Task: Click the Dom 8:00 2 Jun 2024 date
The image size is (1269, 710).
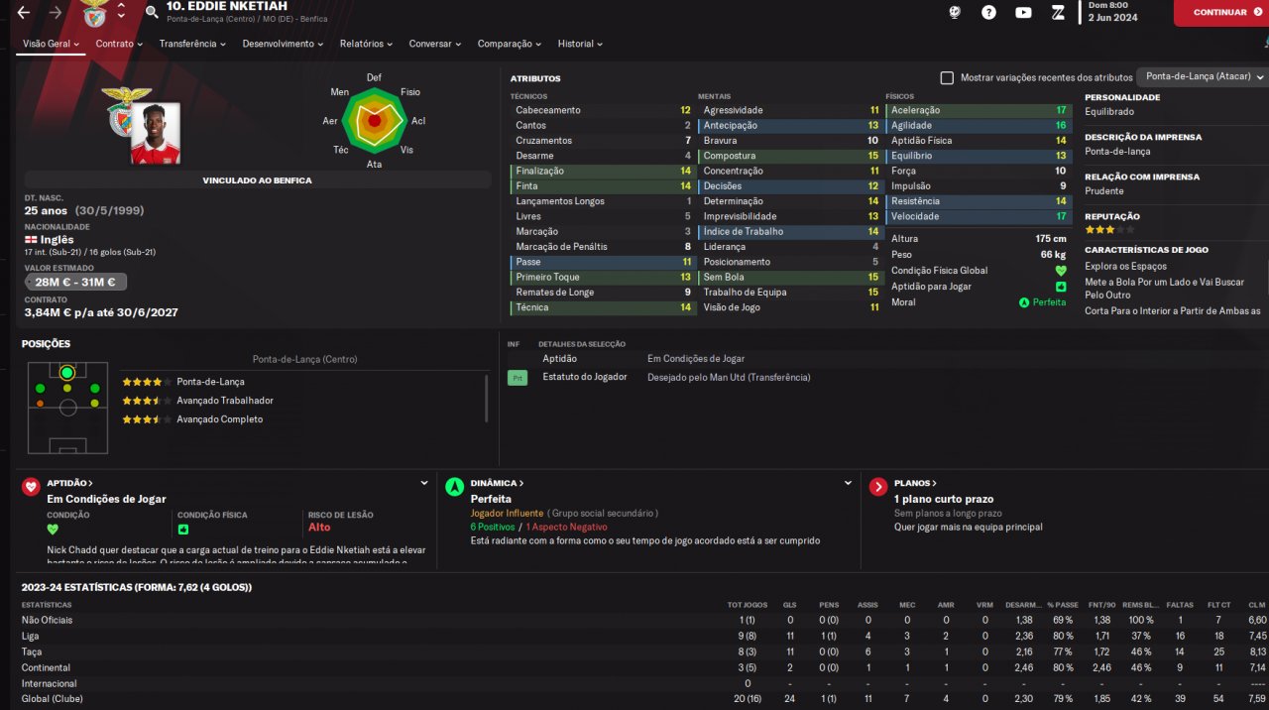Action: (1112, 12)
